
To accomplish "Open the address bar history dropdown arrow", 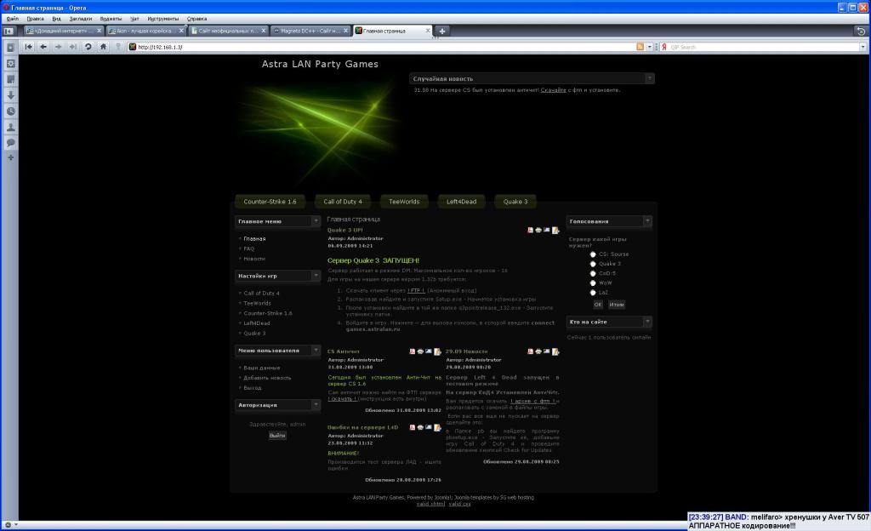I will pos(649,47).
